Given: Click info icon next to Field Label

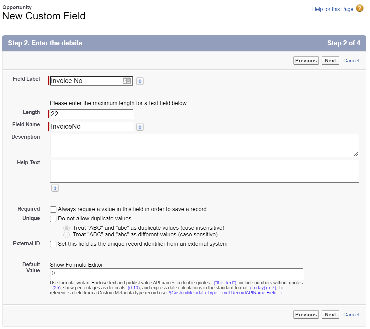Looking at the screenshot, I should 140,81.
